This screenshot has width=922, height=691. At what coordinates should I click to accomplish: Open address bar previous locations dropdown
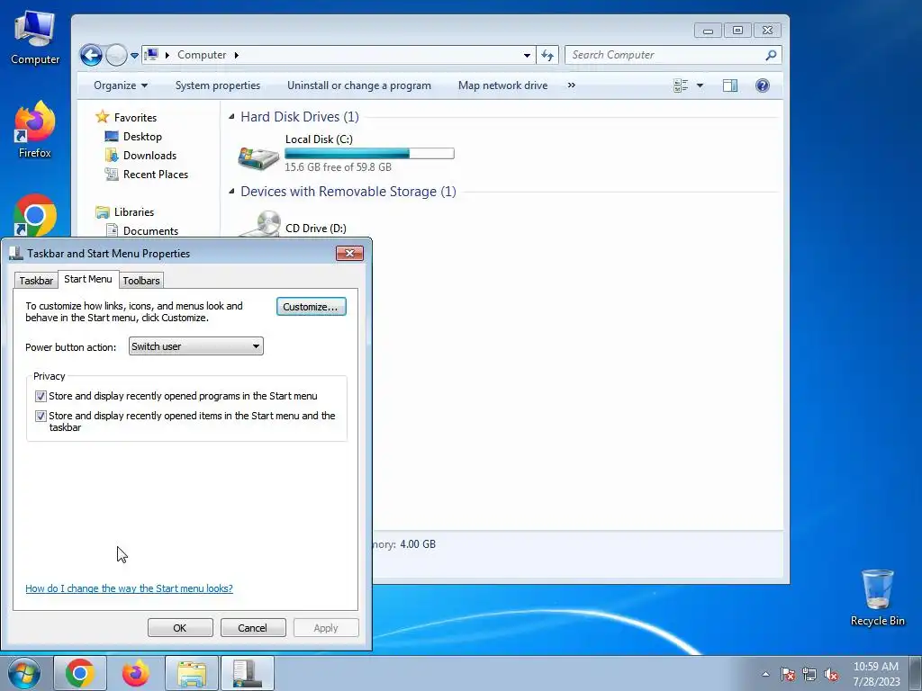(x=527, y=55)
